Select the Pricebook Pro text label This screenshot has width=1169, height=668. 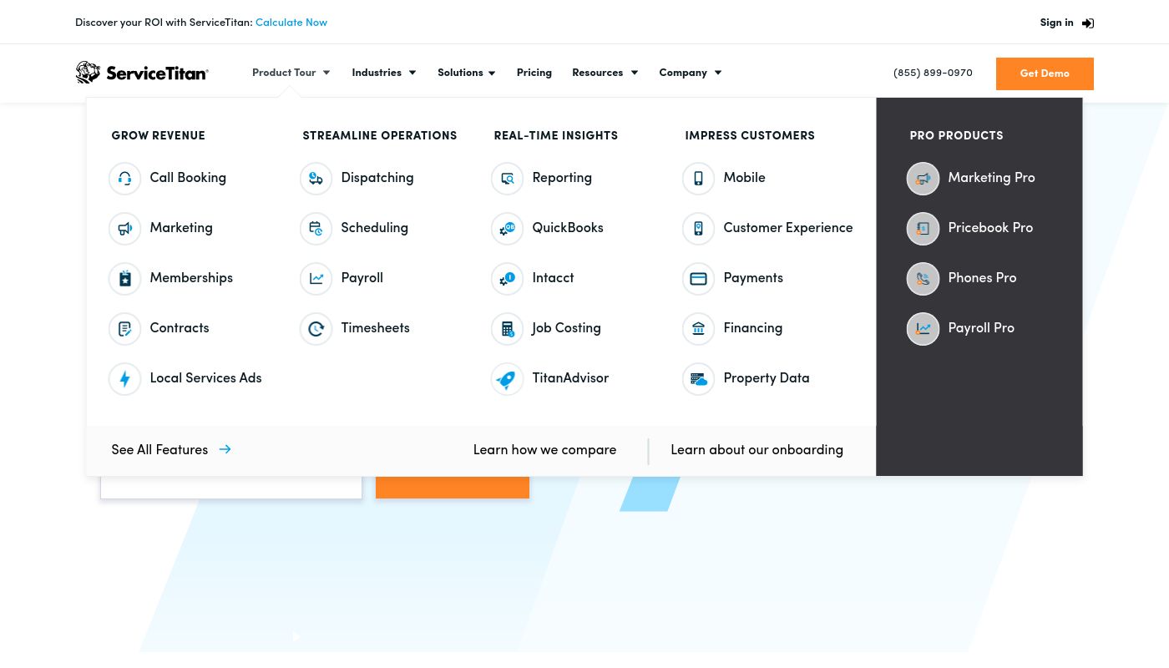[990, 228]
